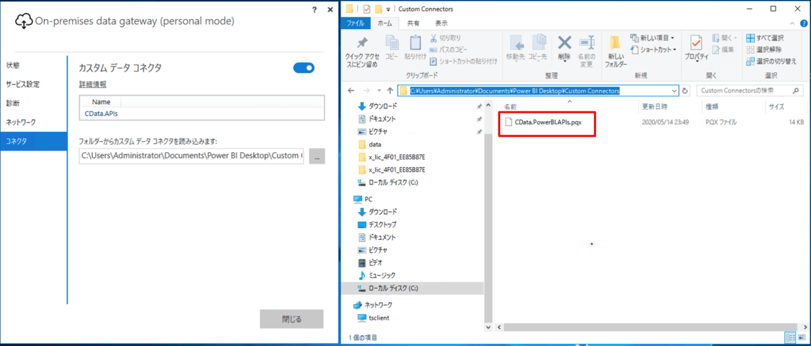Click ショートカットの貼り付け in the ribbon
This screenshot has height=346, width=811.
tap(464, 61)
